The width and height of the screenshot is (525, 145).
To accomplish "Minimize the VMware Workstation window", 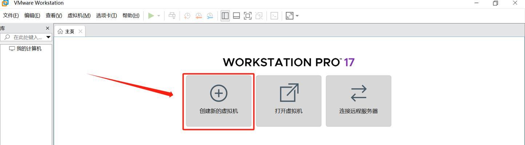I will (477, 3).
